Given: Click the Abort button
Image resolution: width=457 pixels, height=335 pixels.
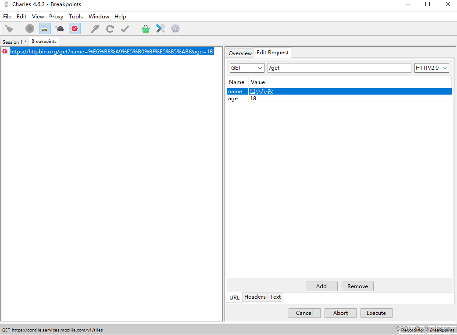Looking at the screenshot, I should point(340,313).
